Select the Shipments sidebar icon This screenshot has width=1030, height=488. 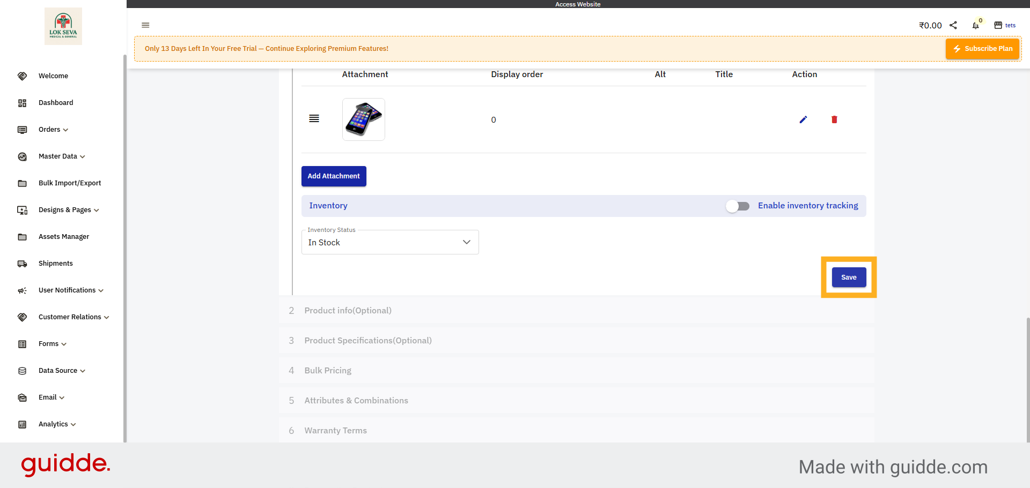[22, 264]
